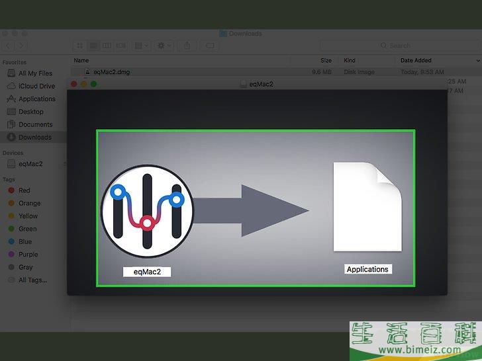Switch to icon view in Finder toolbar

(x=80, y=46)
